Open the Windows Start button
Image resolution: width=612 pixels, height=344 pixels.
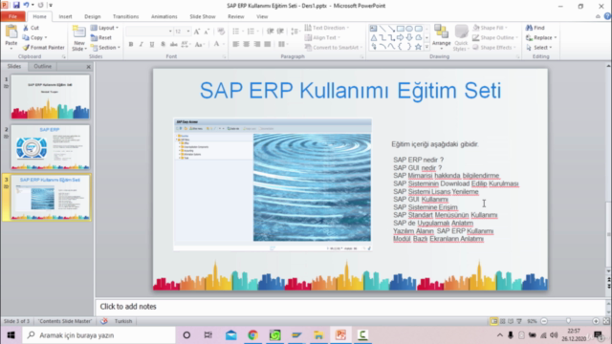[11, 335]
